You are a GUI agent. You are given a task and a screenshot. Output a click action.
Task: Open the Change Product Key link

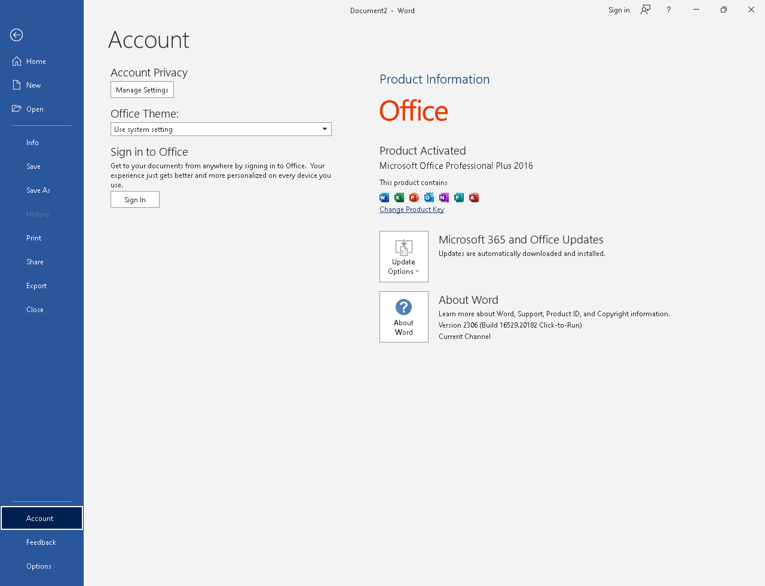(x=412, y=209)
